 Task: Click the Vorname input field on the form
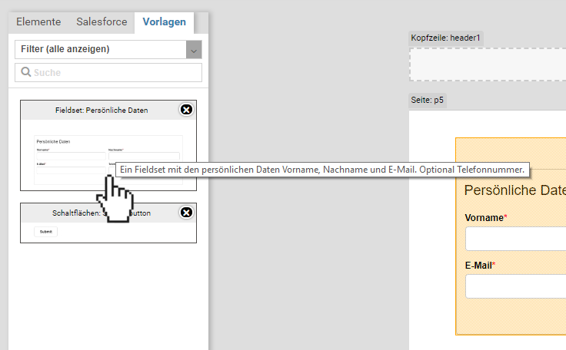(x=515, y=239)
